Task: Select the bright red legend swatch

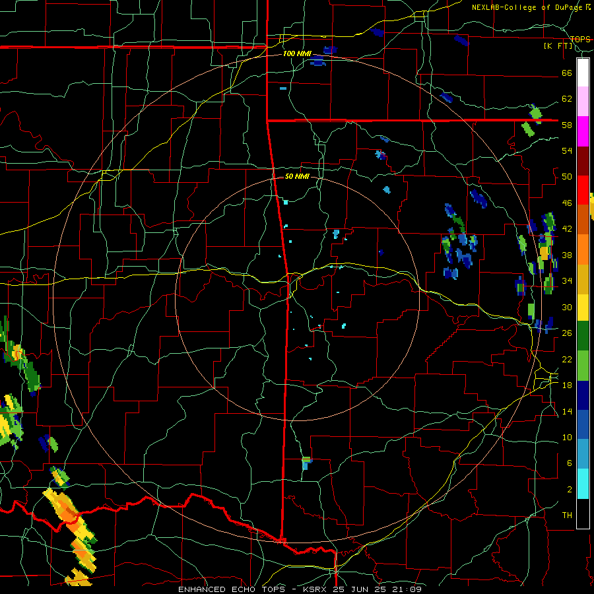Action: pos(583,190)
